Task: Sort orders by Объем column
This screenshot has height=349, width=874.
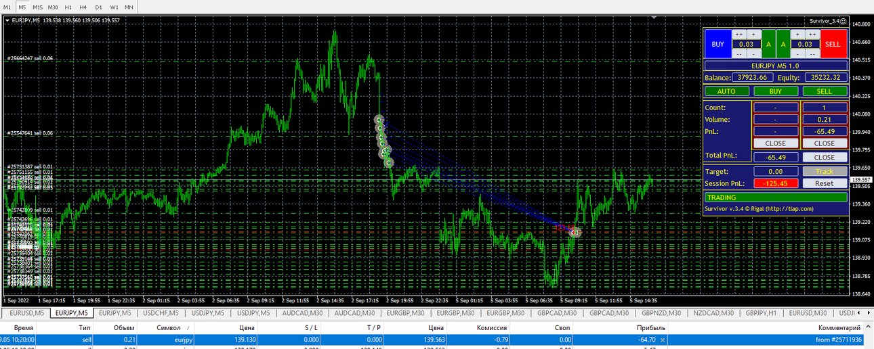Action: 115,327
